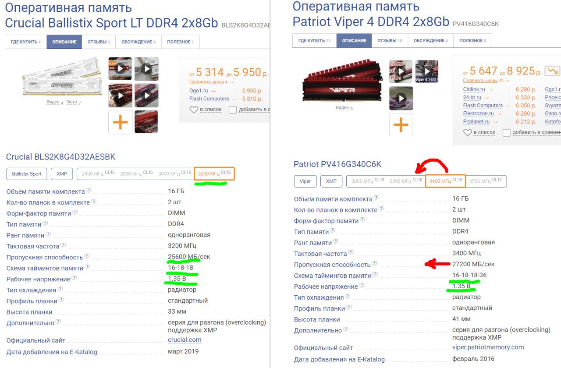
Task: Open help icon beside Crucial Форм-фактор памяти
Action: tap(75, 212)
